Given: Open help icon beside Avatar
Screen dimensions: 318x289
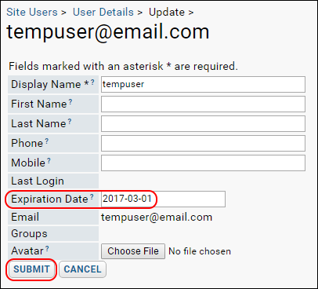Looking at the screenshot, I should (x=47, y=249).
